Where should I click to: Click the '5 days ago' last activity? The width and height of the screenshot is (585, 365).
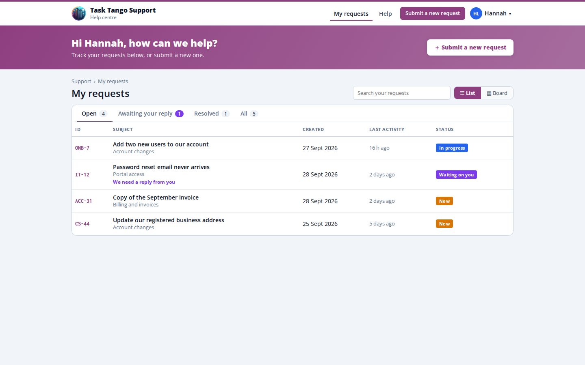click(x=382, y=224)
